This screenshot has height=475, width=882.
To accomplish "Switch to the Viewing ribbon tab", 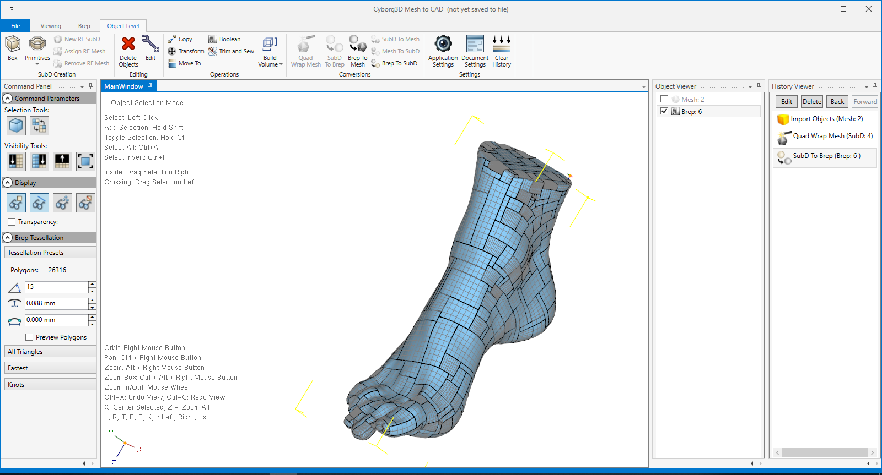I will 51,26.
